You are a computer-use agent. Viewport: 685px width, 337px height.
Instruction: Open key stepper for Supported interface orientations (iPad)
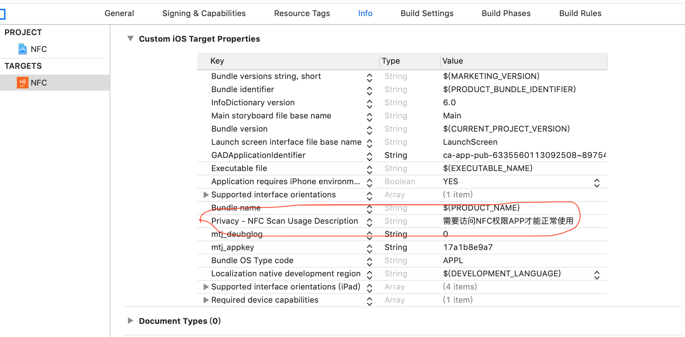(x=370, y=288)
